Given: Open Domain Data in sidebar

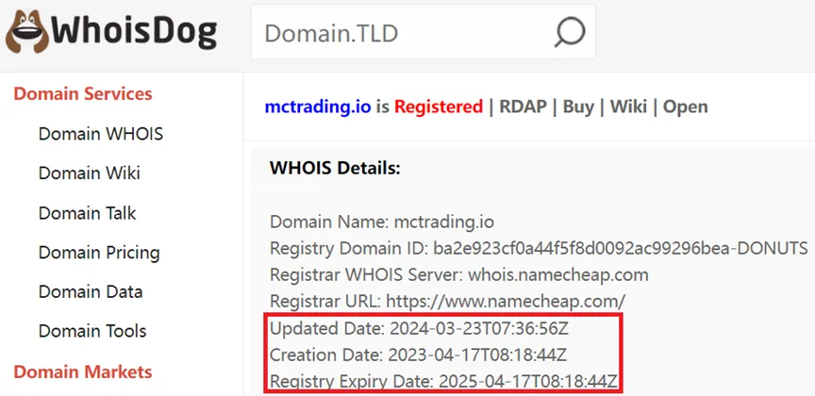Looking at the screenshot, I should pyautogui.click(x=91, y=291).
